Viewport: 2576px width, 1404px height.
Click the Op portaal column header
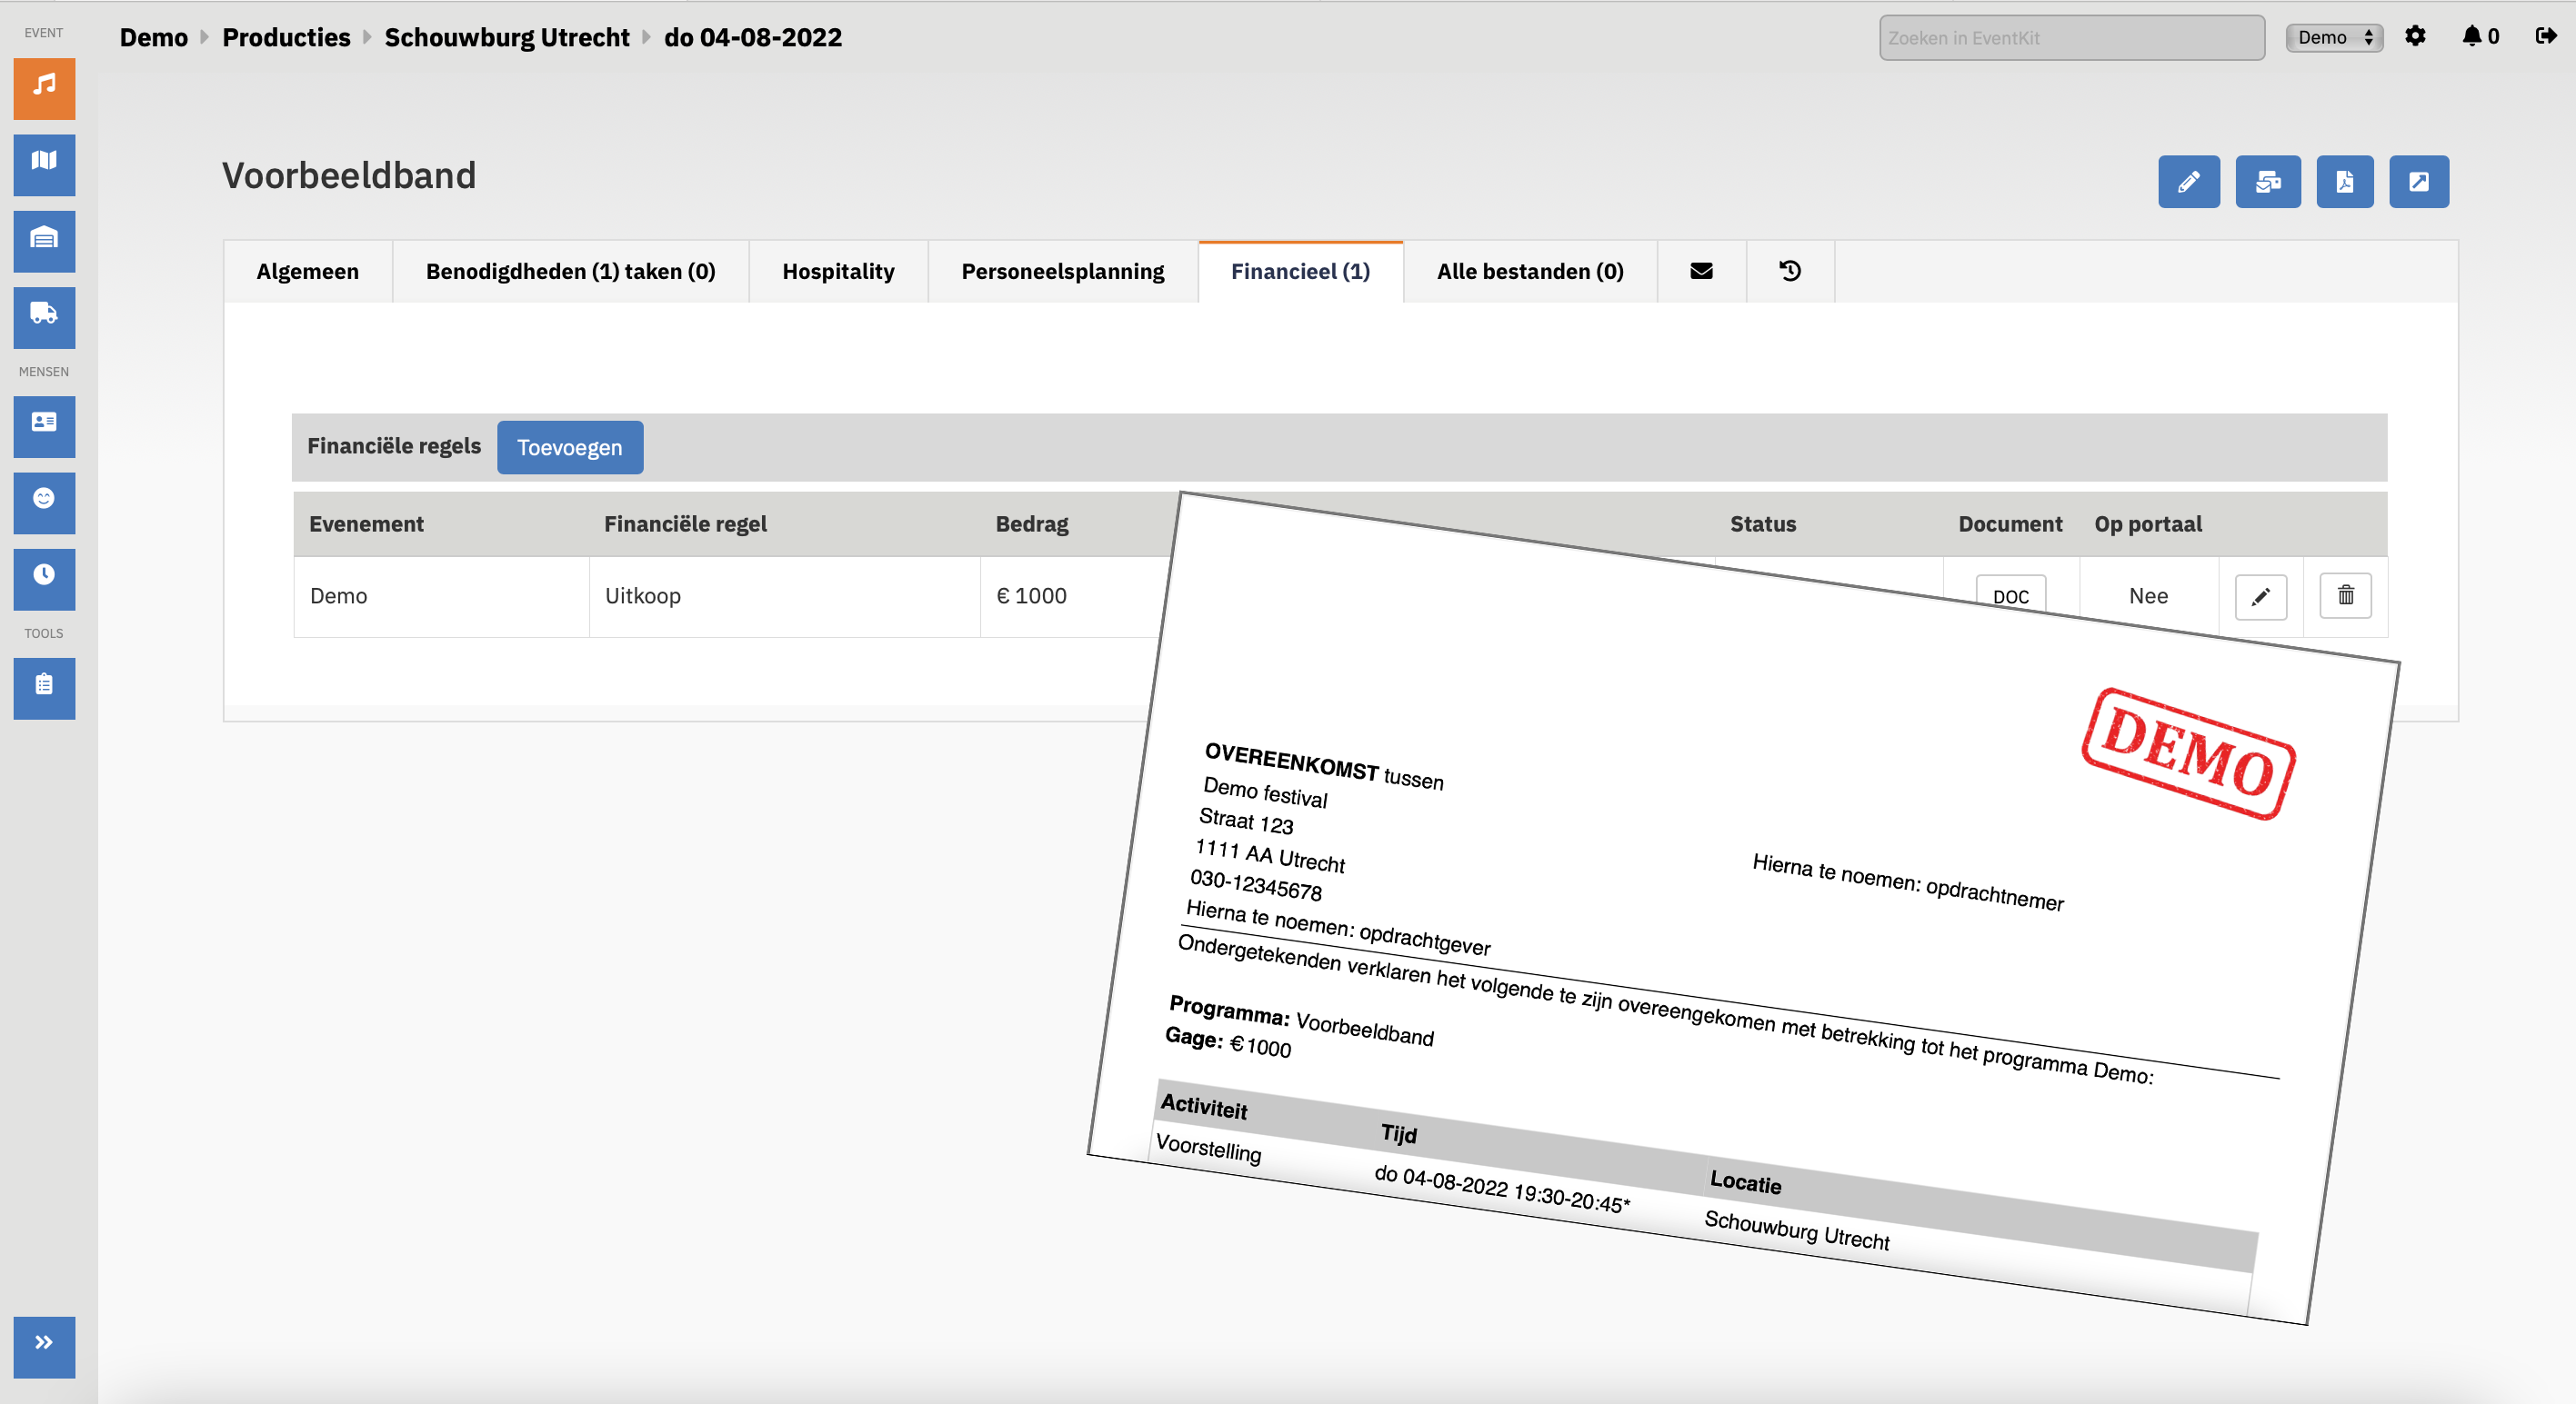pyautogui.click(x=2147, y=523)
